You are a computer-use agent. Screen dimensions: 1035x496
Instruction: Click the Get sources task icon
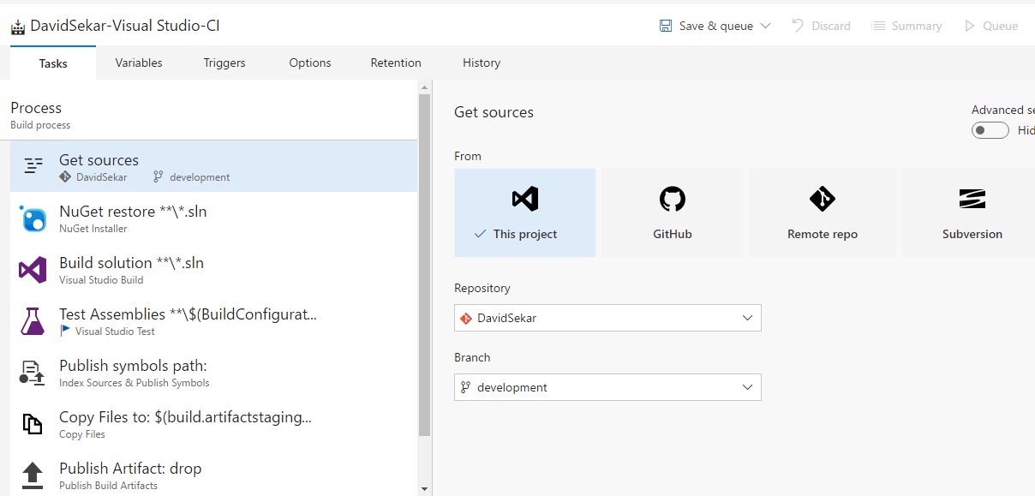(x=33, y=166)
